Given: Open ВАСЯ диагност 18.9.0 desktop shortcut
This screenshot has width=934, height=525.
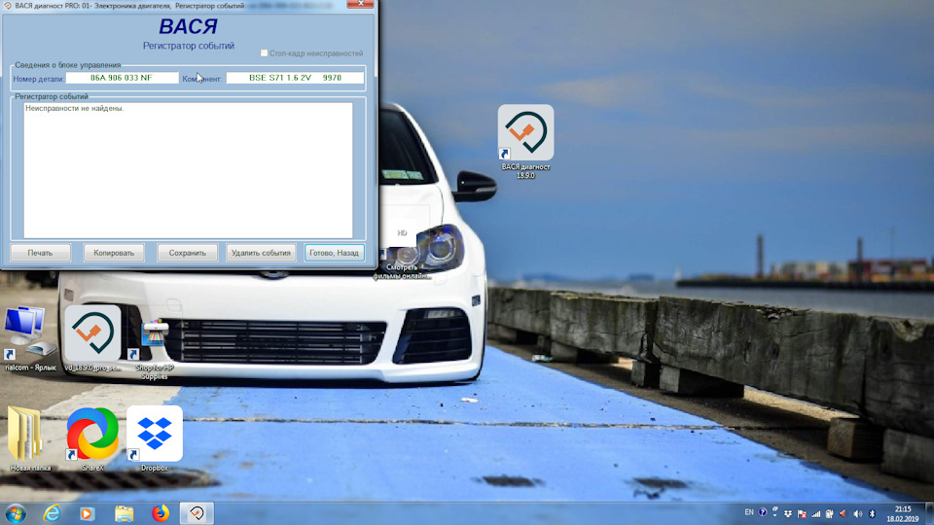Looking at the screenshot, I should click(525, 142).
